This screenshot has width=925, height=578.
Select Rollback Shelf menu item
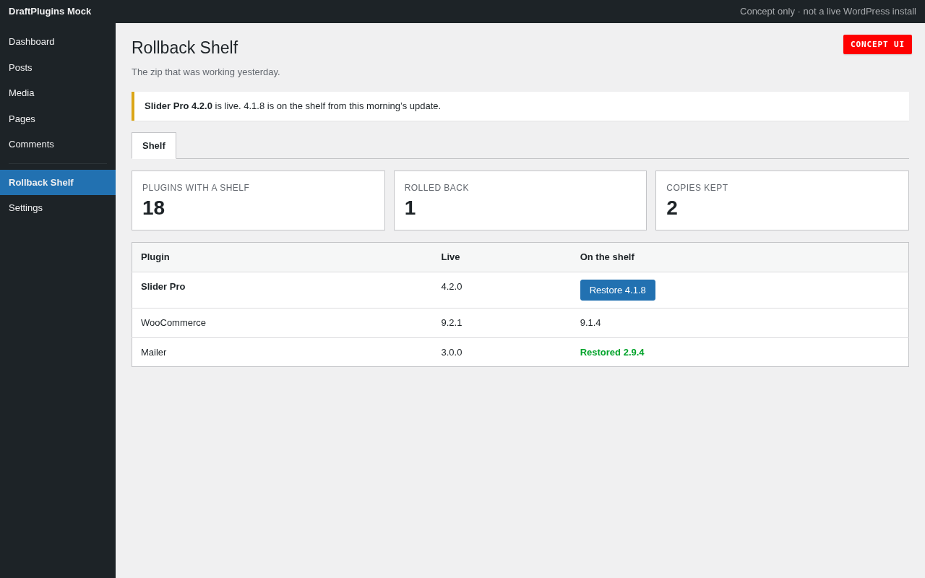click(58, 183)
